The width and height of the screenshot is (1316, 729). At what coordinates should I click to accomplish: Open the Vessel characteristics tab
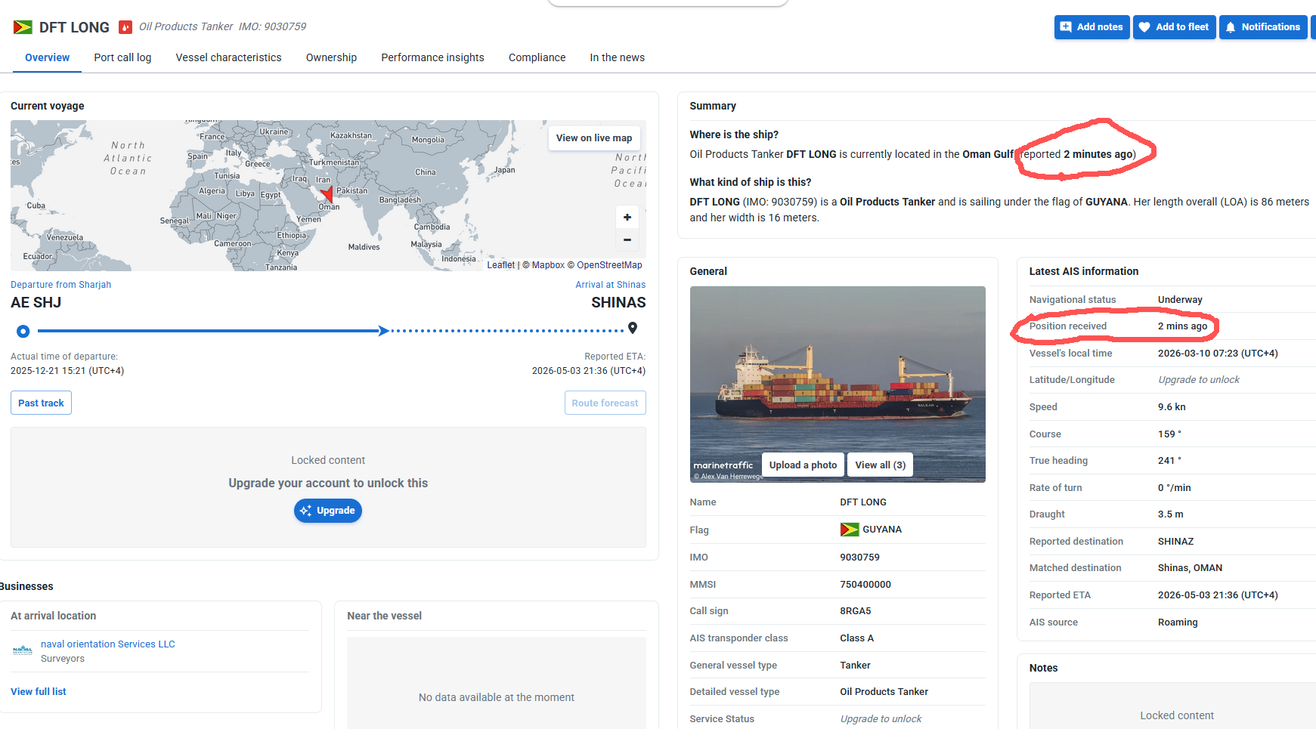pos(228,57)
